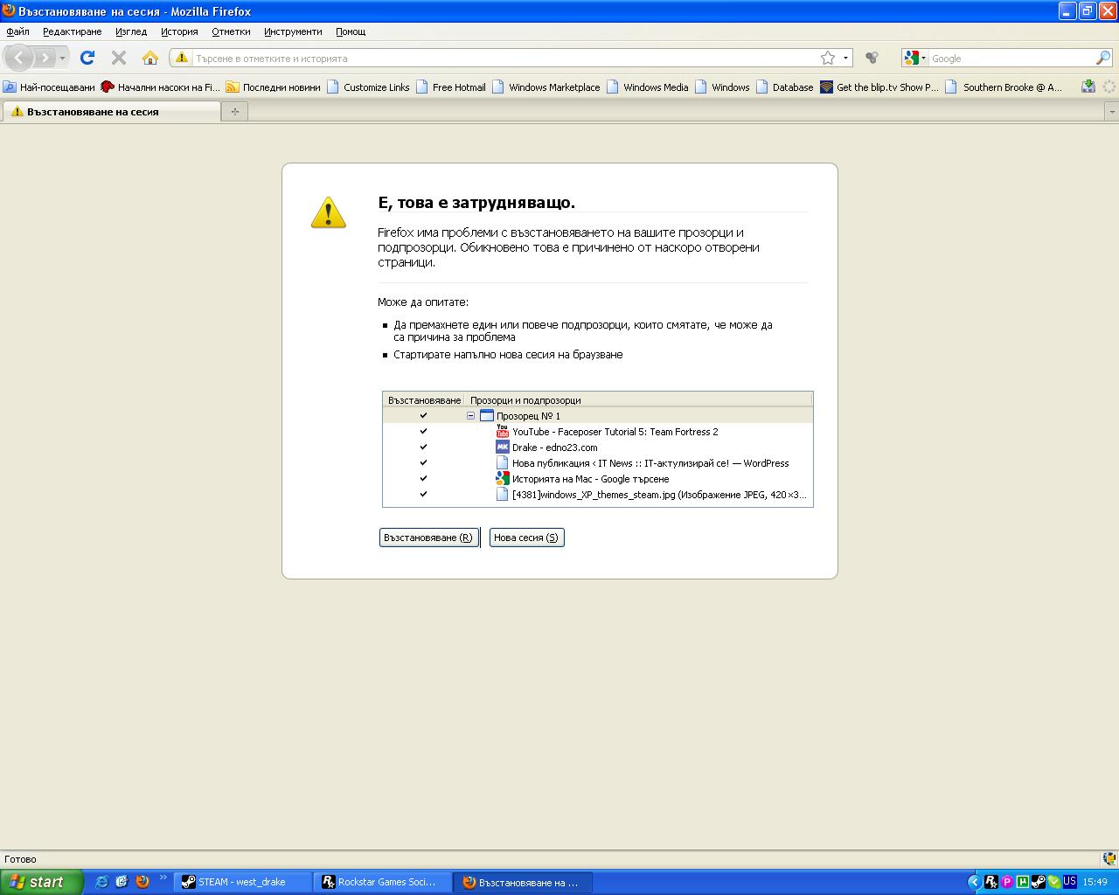Open the address bar history dropdown

pyautogui.click(x=845, y=58)
